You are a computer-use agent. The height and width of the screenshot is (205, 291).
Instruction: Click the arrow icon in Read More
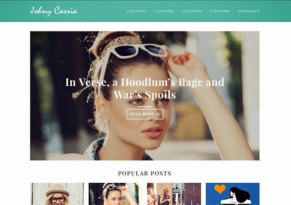[x=158, y=114]
